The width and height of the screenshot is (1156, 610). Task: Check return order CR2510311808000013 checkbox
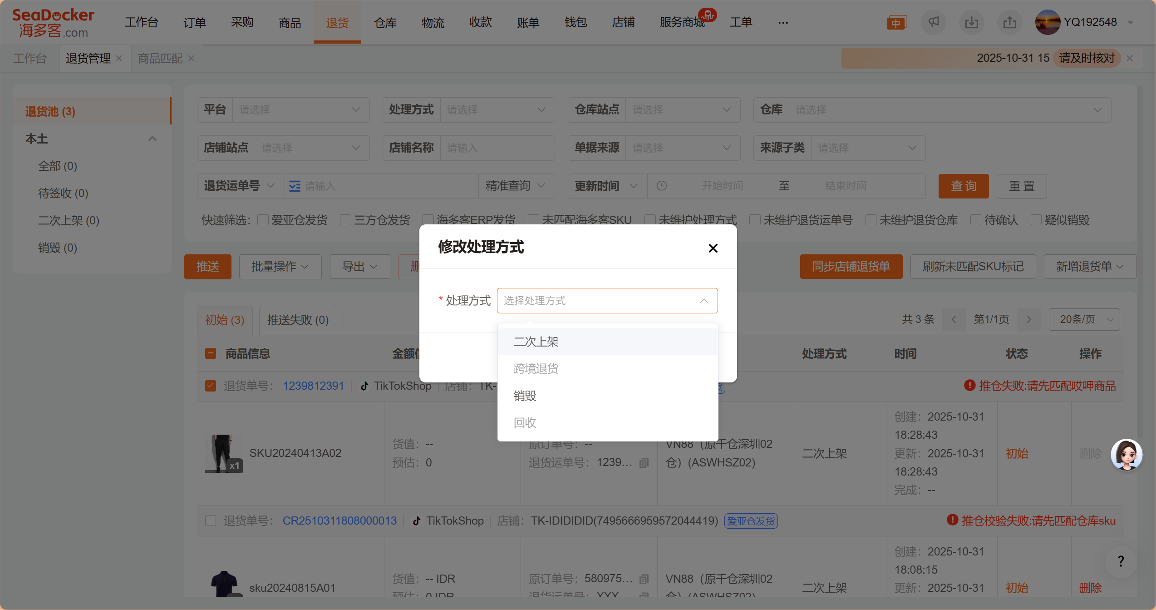click(211, 521)
